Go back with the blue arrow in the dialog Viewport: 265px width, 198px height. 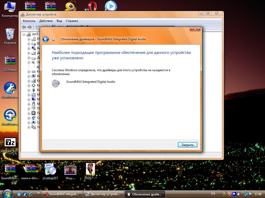tap(46, 39)
